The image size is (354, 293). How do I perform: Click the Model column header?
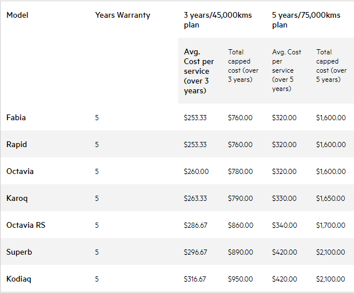[x=17, y=15]
